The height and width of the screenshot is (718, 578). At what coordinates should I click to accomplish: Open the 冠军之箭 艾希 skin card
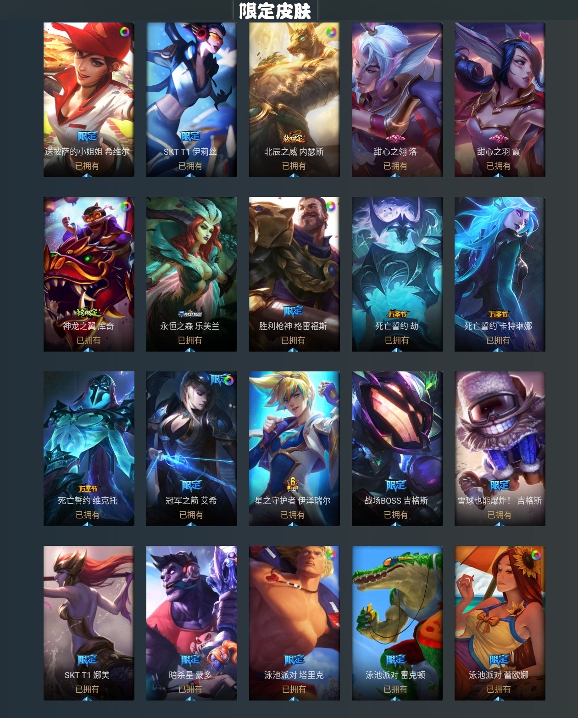192,449
